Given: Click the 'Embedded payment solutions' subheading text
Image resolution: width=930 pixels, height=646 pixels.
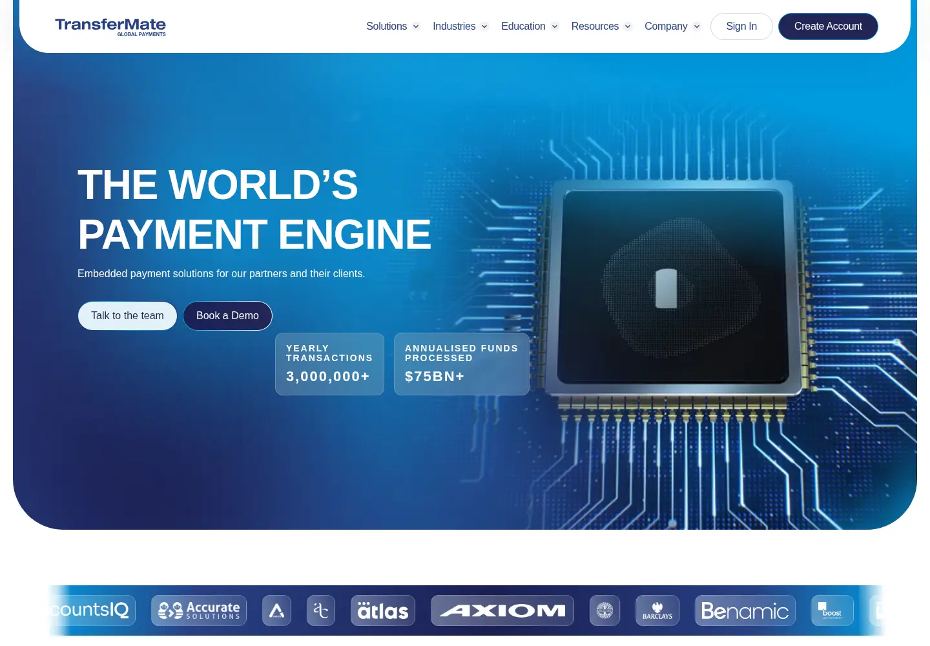Looking at the screenshot, I should pos(222,274).
